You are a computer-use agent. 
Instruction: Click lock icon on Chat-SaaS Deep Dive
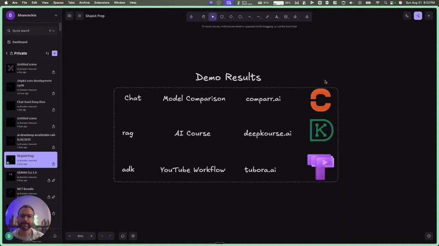(x=54, y=110)
